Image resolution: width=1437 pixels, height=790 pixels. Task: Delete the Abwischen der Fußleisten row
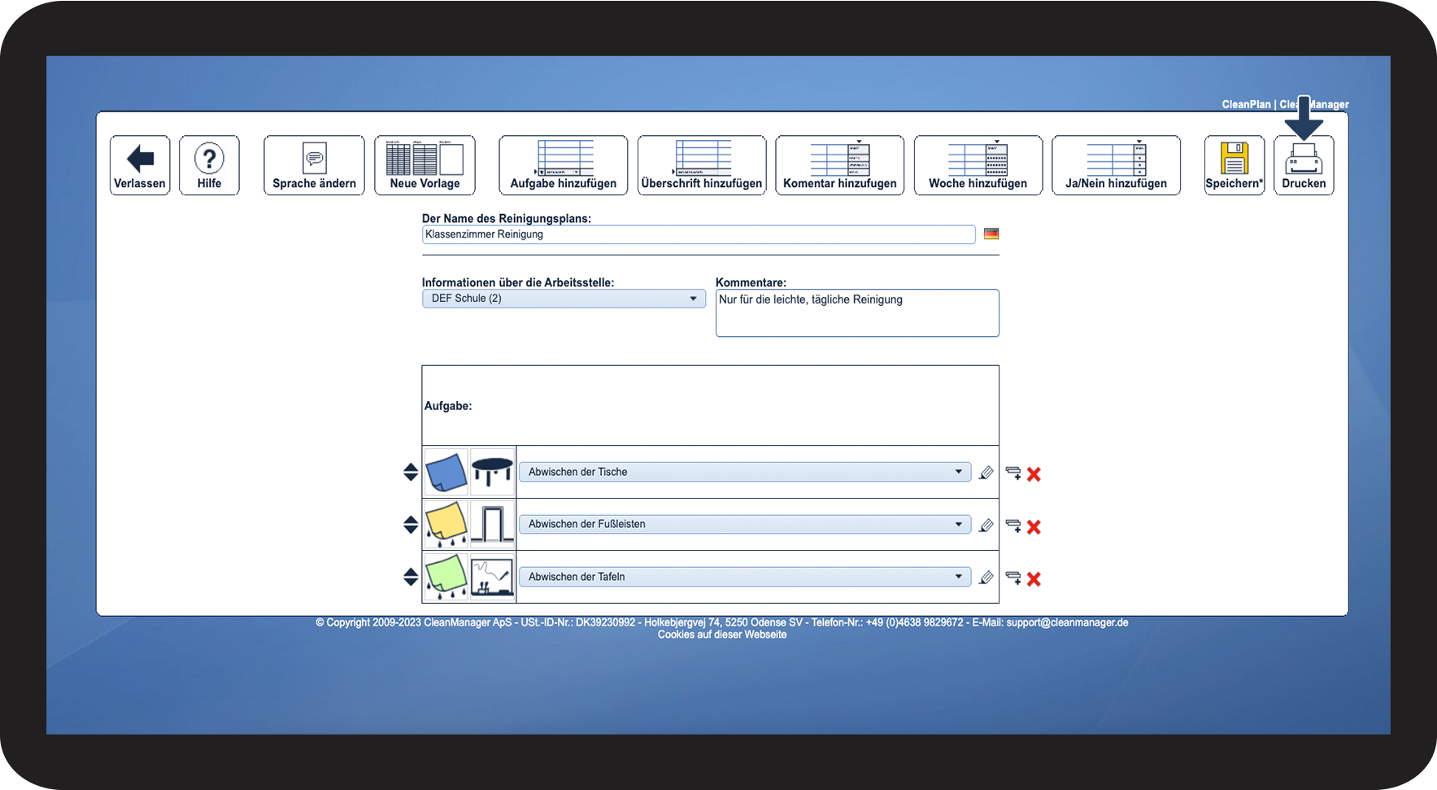1034,527
